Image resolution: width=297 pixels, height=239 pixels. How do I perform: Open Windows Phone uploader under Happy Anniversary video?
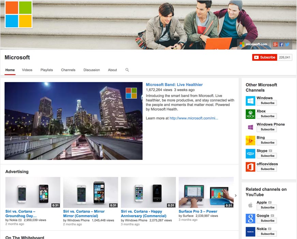click(136, 220)
